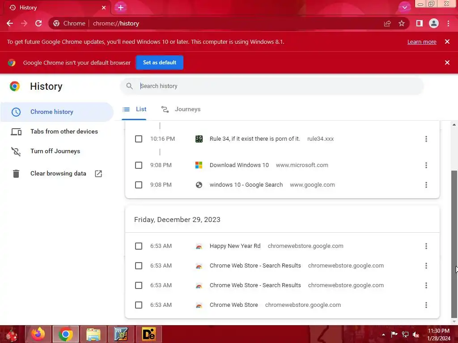
Task: Open the tab search dropdown arrow
Action: click(x=404, y=7)
